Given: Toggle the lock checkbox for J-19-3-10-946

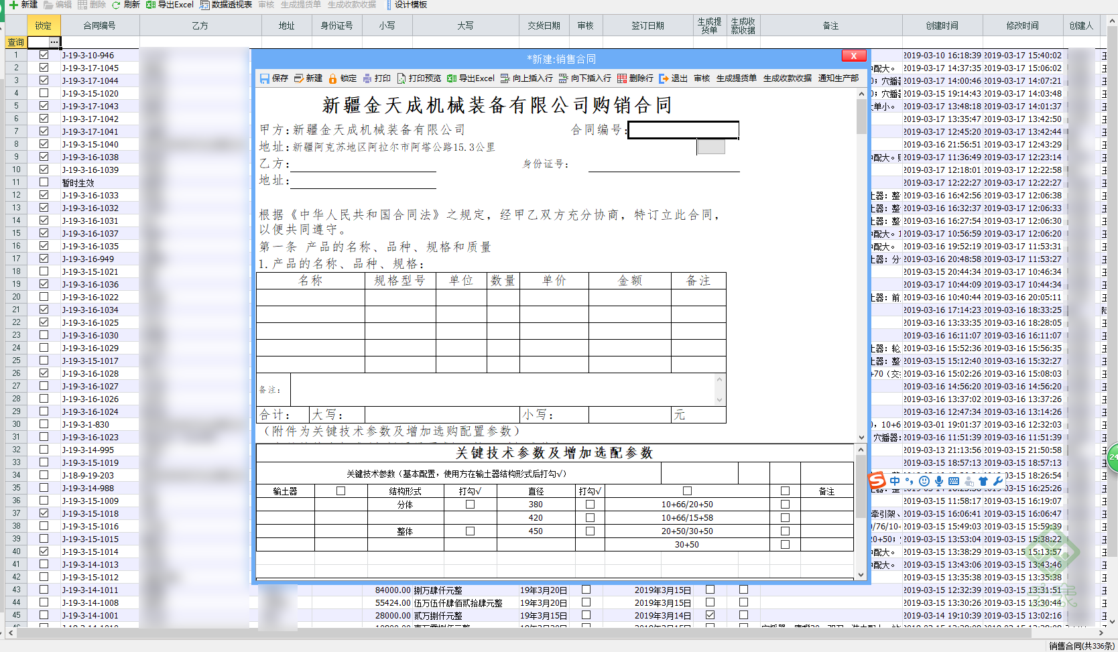Looking at the screenshot, I should pyautogui.click(x=44, y=55).
